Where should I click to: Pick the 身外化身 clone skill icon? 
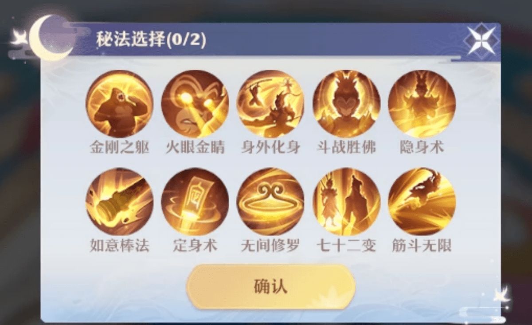[270, 104]
